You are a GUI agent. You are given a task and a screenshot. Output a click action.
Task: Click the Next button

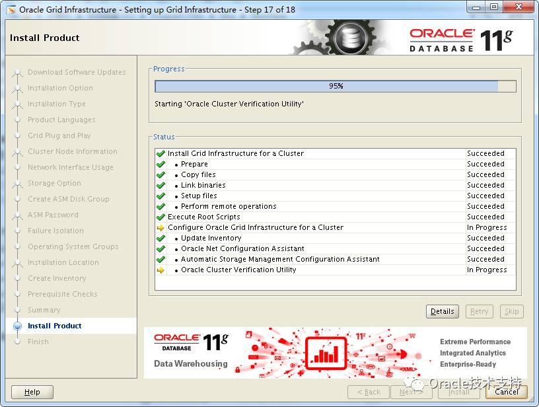click(411, 392)
